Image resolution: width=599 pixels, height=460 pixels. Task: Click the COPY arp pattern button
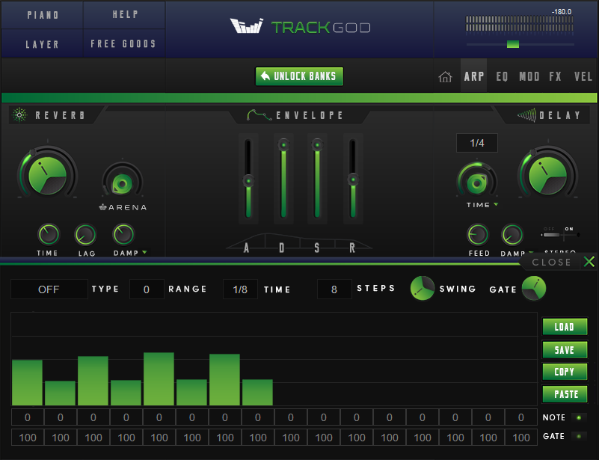click(565, 372)
